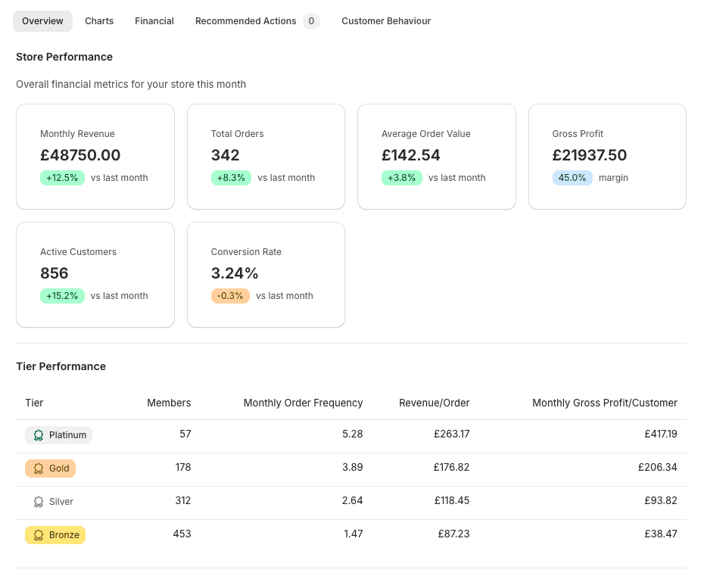Click Platinum members count 57
The height and width of the screenshot is (579, 704).
[185, 434]
